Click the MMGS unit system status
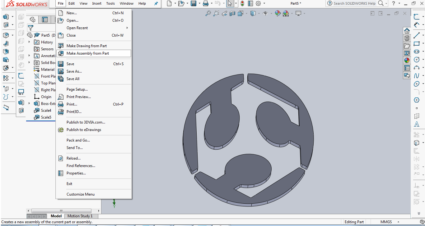 pos(386,222)
